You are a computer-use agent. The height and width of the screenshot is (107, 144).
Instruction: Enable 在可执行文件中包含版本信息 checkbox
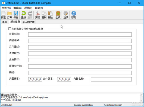point(10,29)
